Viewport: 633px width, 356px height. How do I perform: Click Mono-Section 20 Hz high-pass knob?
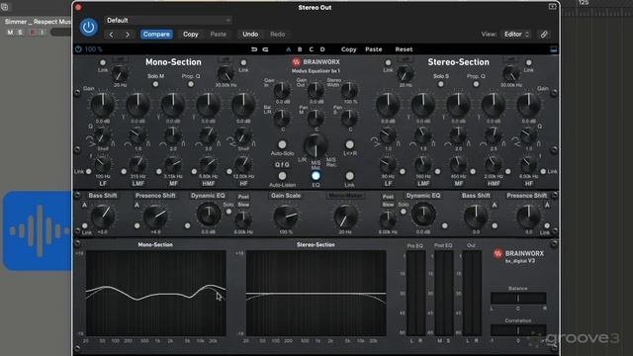point(120,74)
